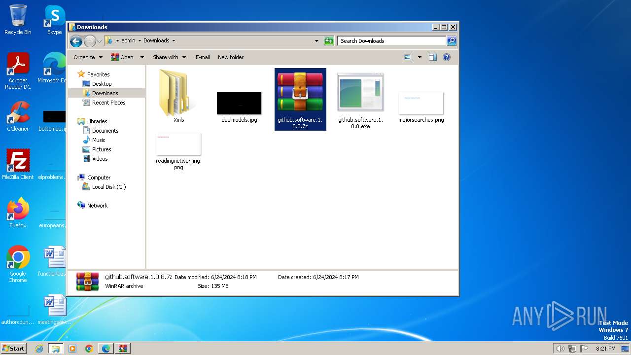This screenshot has height=355, width=631.
Task: Click the admin breadcrumb in address bar
Action: pos(128,41)
